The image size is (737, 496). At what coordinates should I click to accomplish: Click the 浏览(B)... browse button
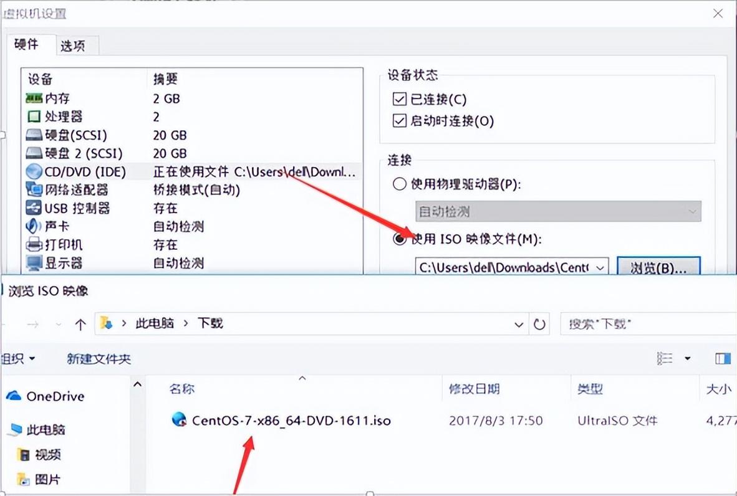coord(658,267)
